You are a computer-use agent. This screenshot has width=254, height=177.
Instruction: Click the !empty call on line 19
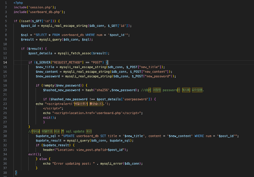click(49, 85)
